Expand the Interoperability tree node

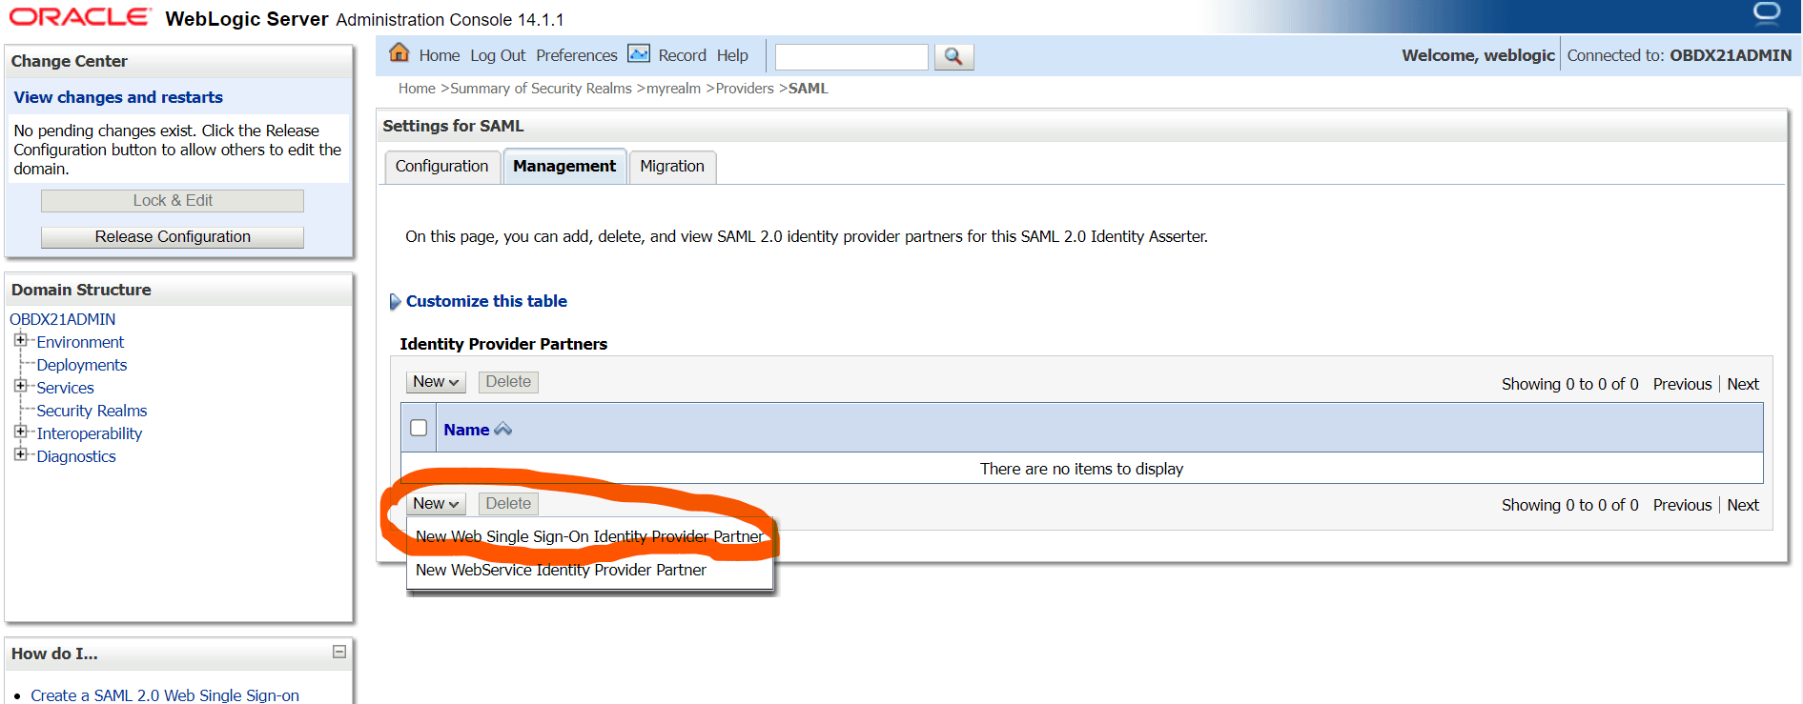click(20, 432)
